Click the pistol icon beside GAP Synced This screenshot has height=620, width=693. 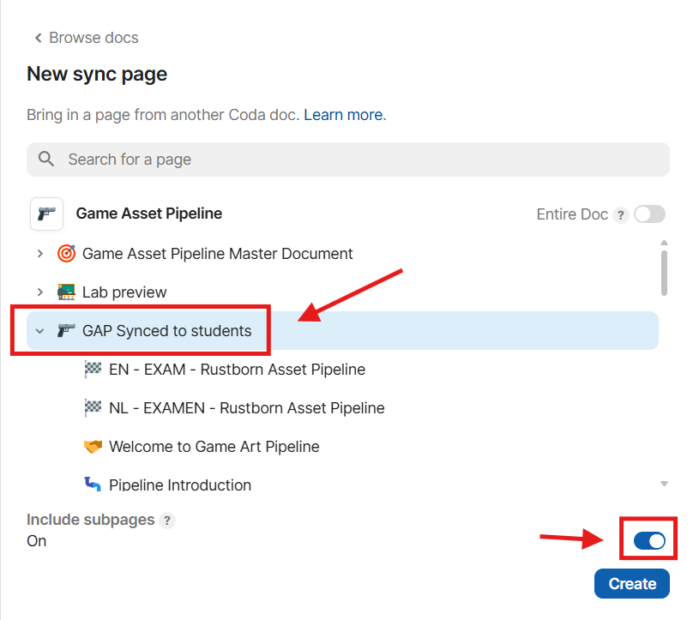pos(66,331)
